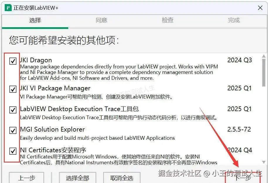Image resolution: width=268 pixels, height=183 pixels.
Task: Click the list scrollbar up arrow
Action: (264, 56)
